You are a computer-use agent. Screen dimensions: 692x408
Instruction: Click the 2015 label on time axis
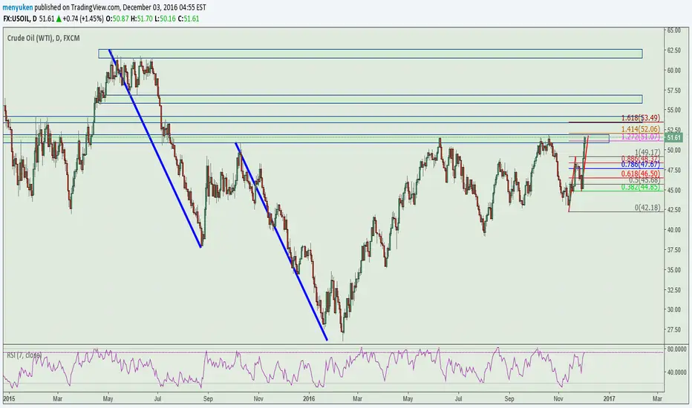[9, 399]
